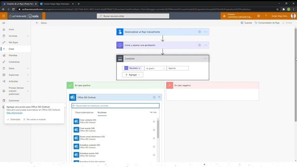Click the manual trigger hand icon
The height and width of the screenshot is (167, 297).
pyautogui.click(x=120, y=32)
